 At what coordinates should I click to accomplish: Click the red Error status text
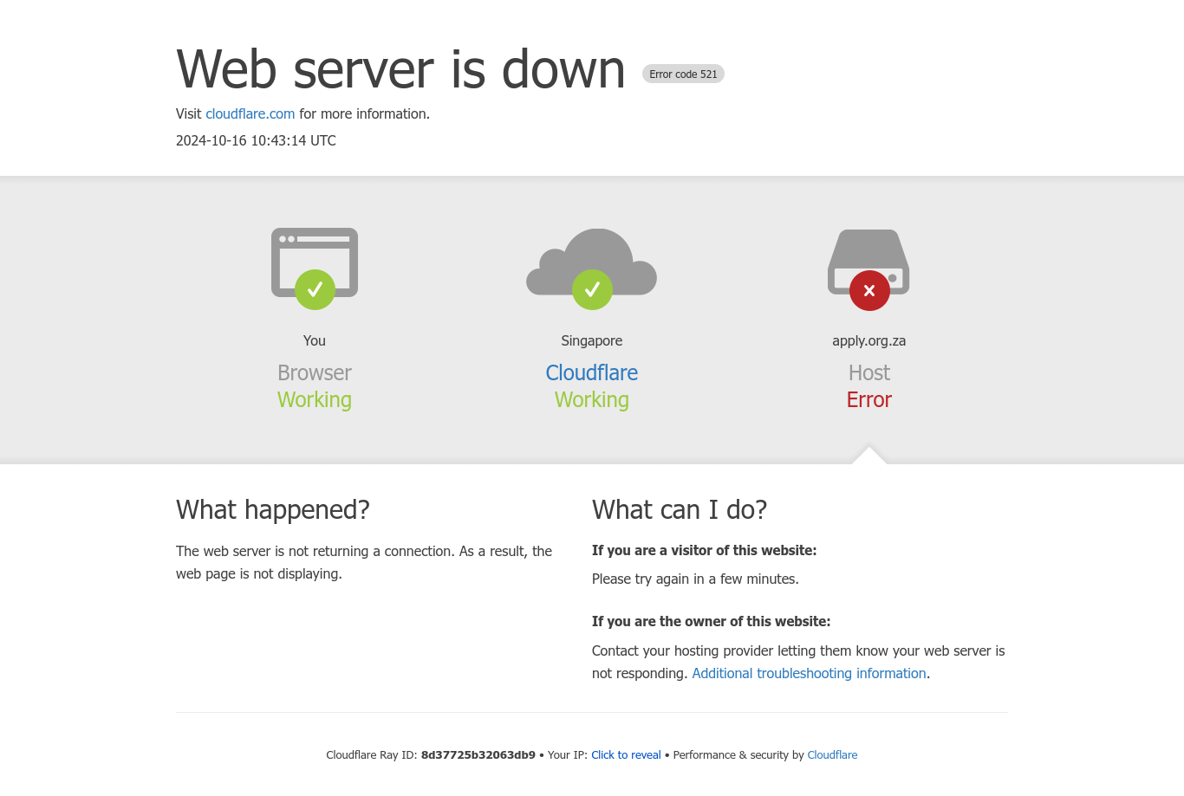pos(868,399)
